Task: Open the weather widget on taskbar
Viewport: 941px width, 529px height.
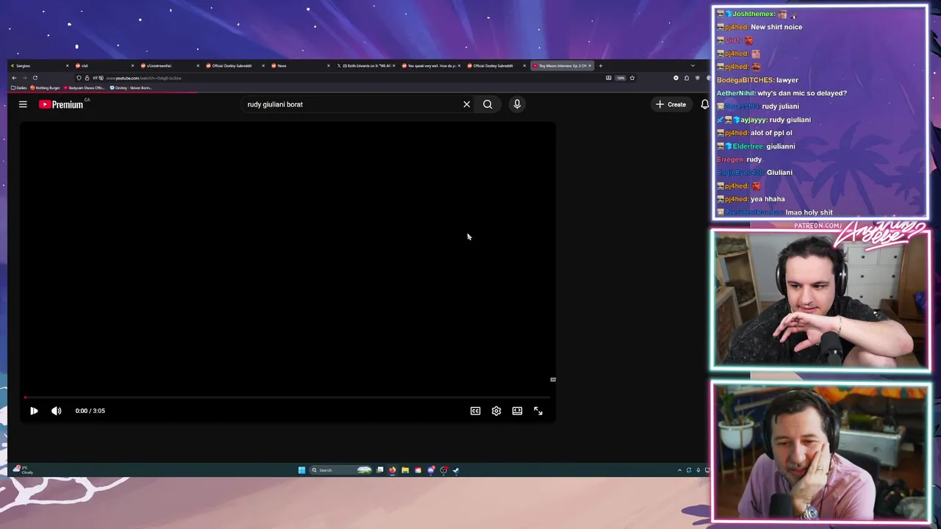Action: pyautogui.click(x=24, y=470)
